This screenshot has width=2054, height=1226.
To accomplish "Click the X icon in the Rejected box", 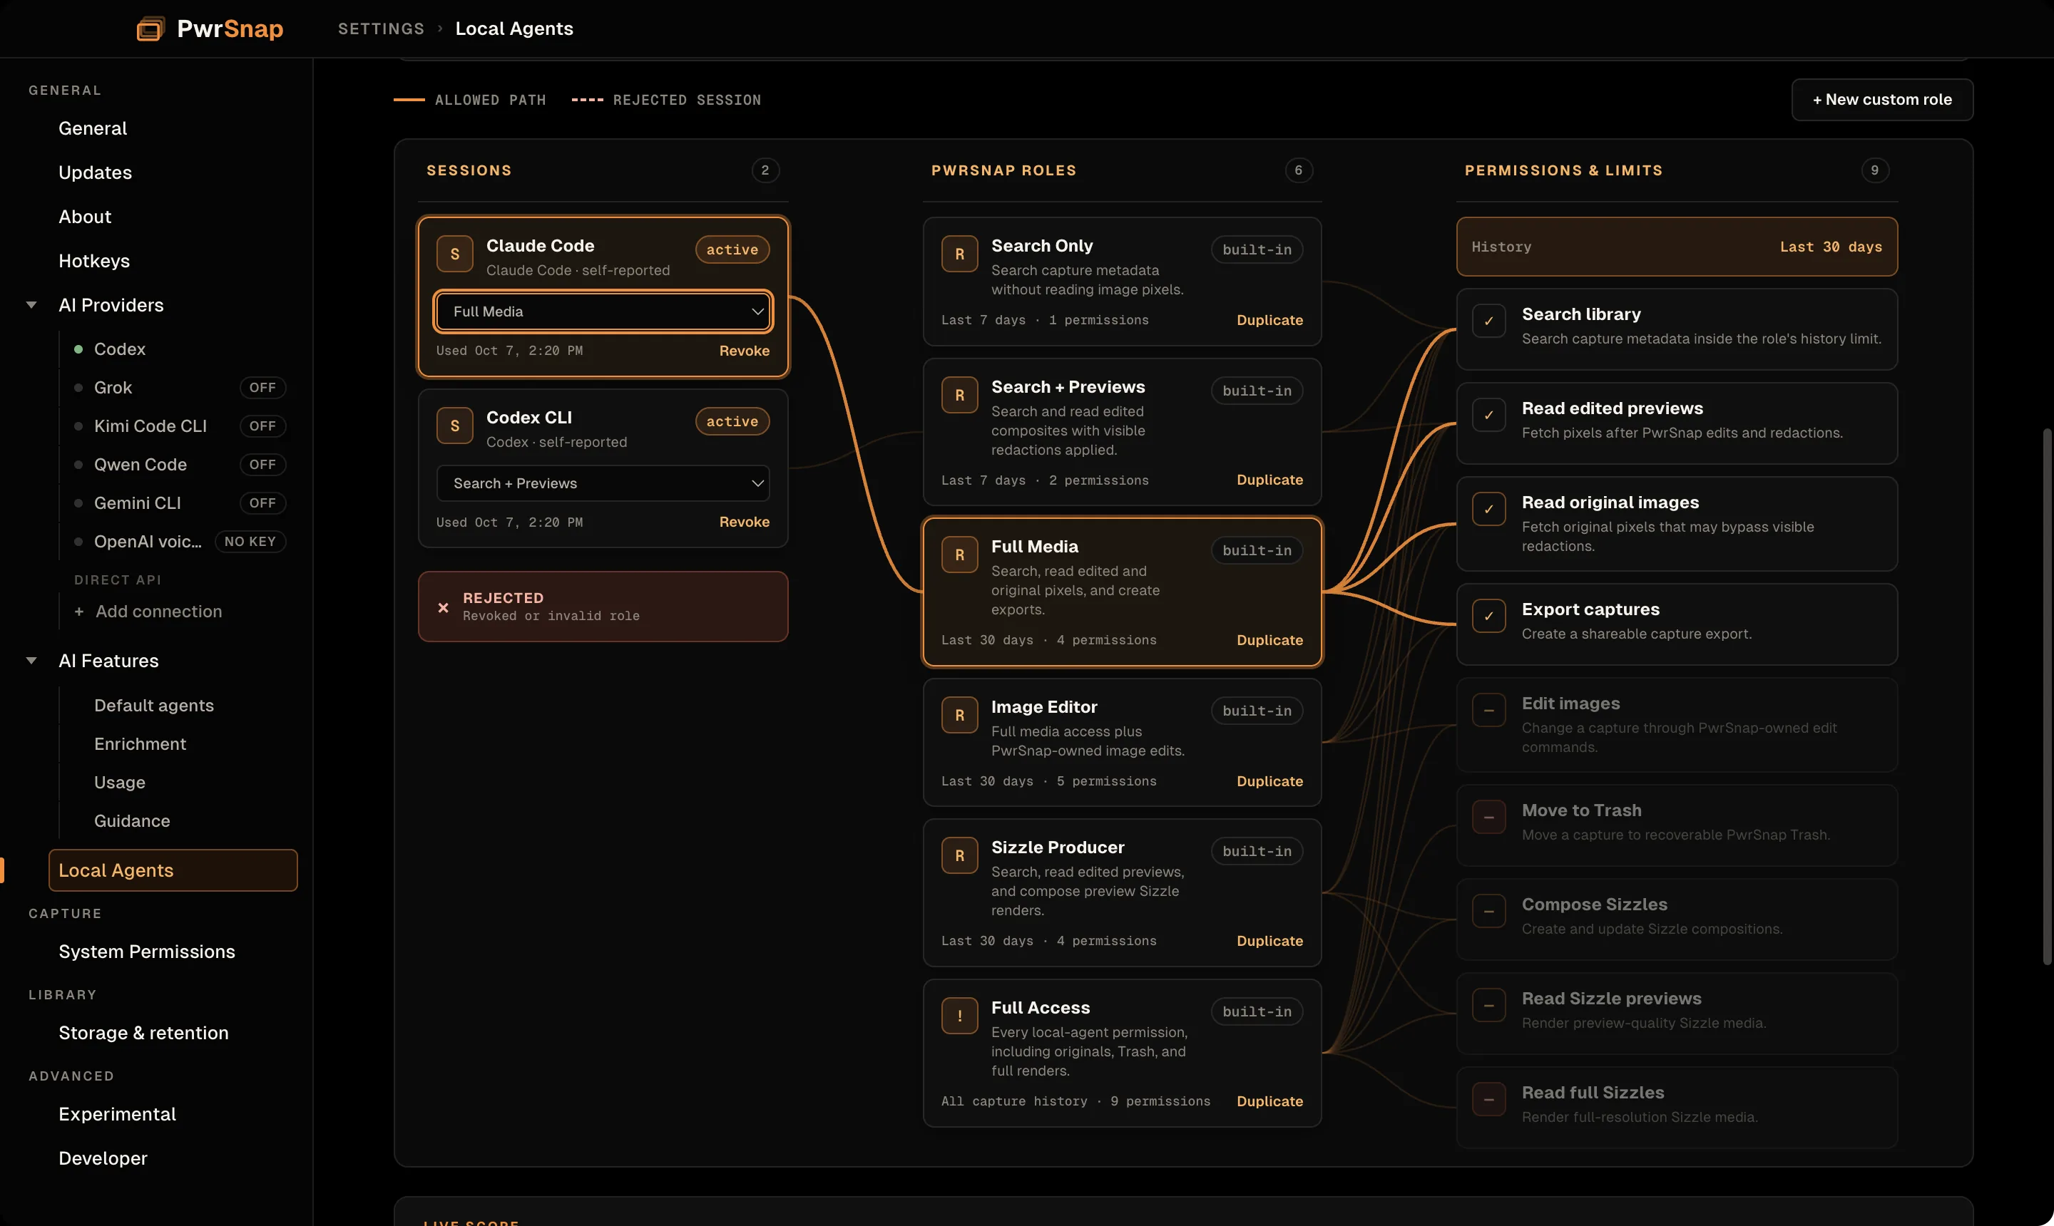I will tap(443, 607).
